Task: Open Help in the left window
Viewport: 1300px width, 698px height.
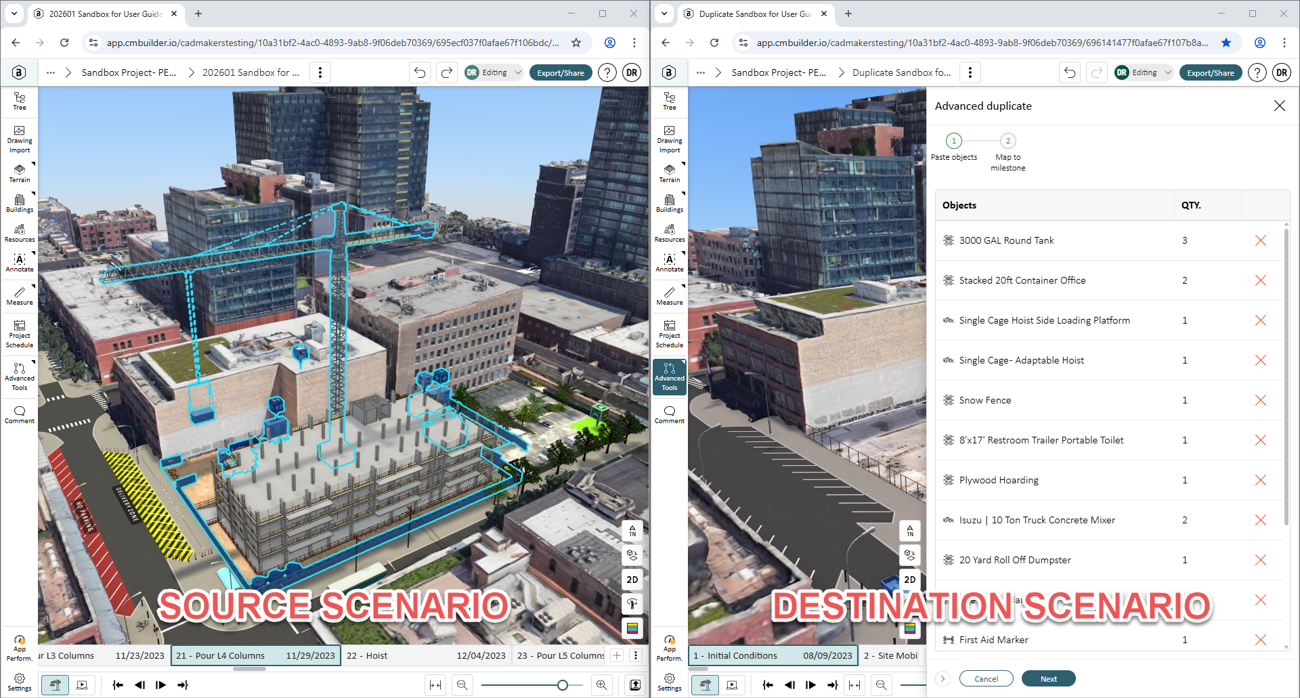Action: tap(607, 72)
